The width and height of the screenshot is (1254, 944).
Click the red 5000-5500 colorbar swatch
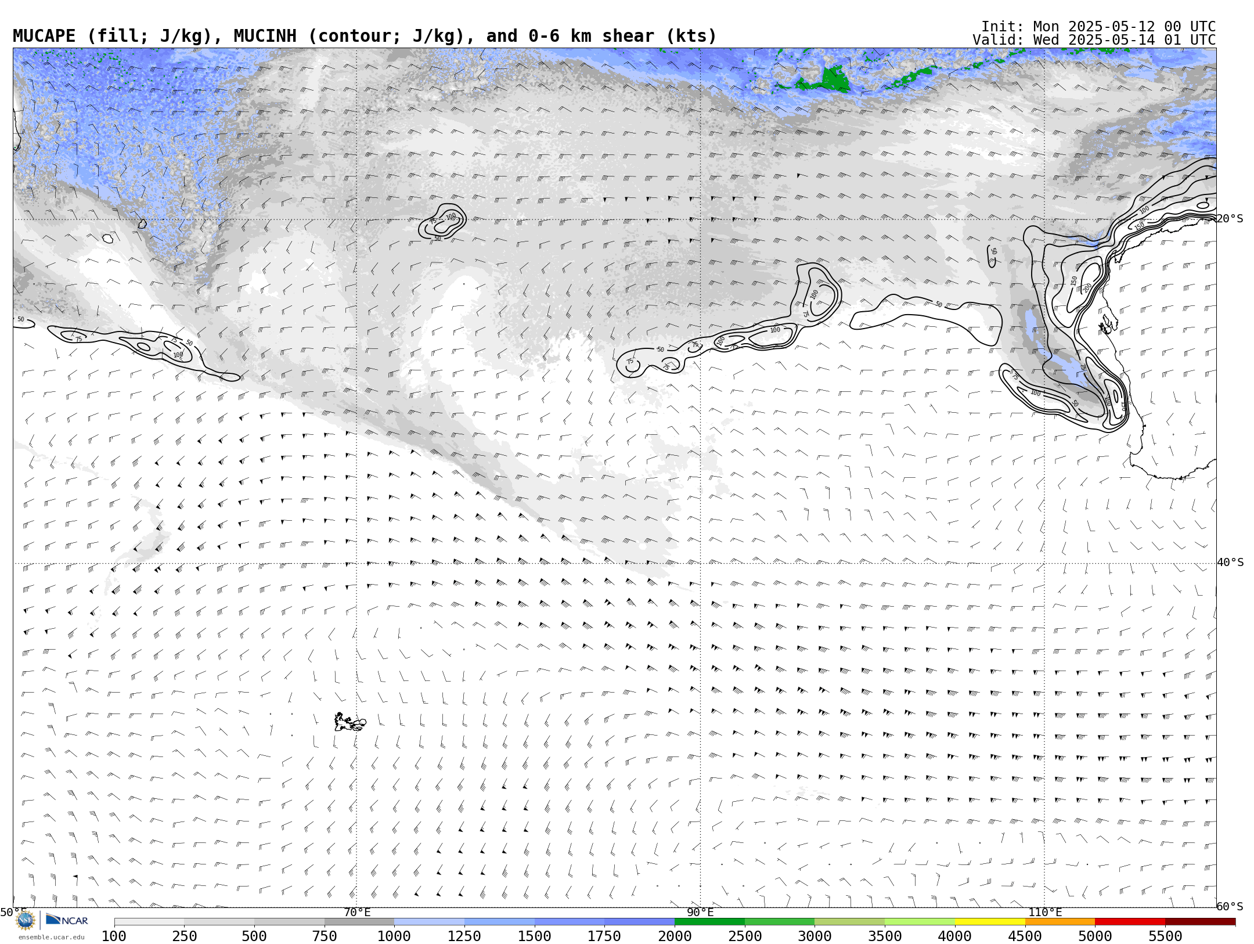pos(1130,922)
